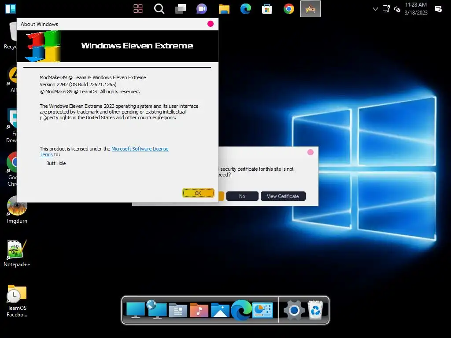Launch Microsoft Edge from the taskbar
The width and height of the screenshot is (451, 338).
(x=245, y=9)
